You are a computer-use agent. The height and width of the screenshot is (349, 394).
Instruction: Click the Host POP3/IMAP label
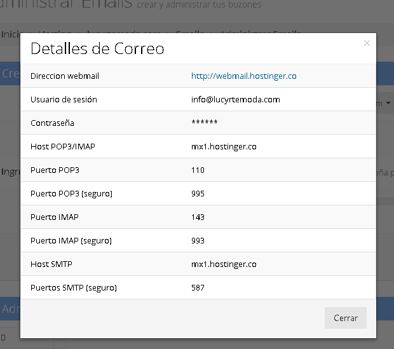[x=62, y=147]
